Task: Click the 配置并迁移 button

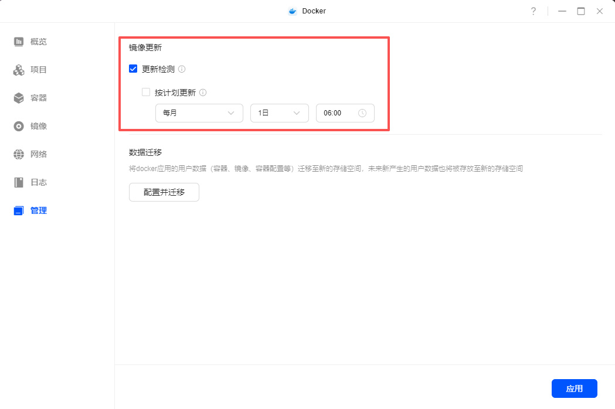Action: pyautogui.click(x=164, y=192)
